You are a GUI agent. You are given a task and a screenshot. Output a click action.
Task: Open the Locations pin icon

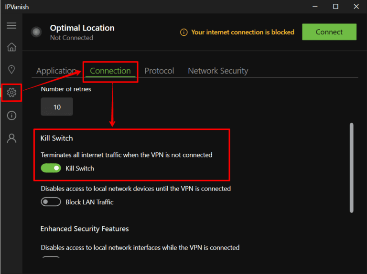tap(11, 70)
